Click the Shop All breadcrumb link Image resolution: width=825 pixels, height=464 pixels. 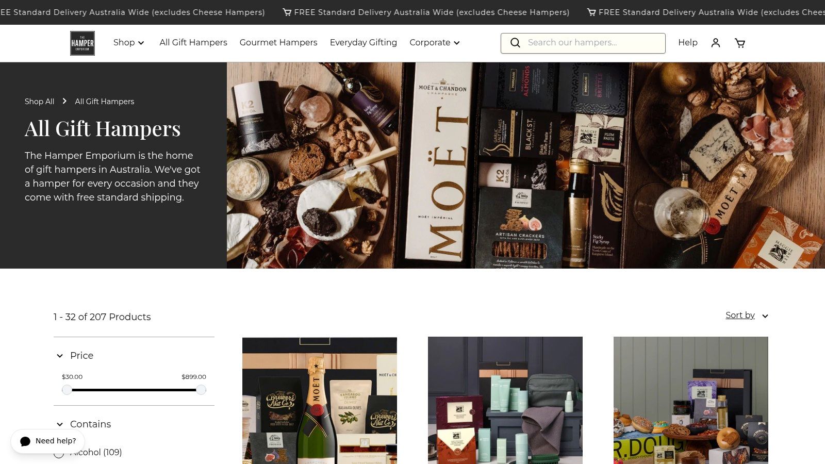tap(39, 102)
